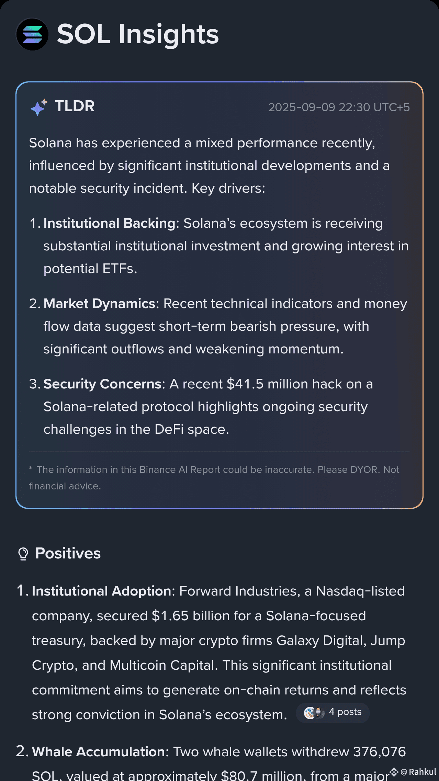439x781 pixels.
Task: Click the Binance AI Report disclaimer
Action: click(214, 478)
